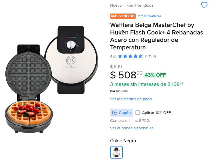209x160 pixels.
Task: Select the Negro color thumbnail
Action: coord(116,152)
